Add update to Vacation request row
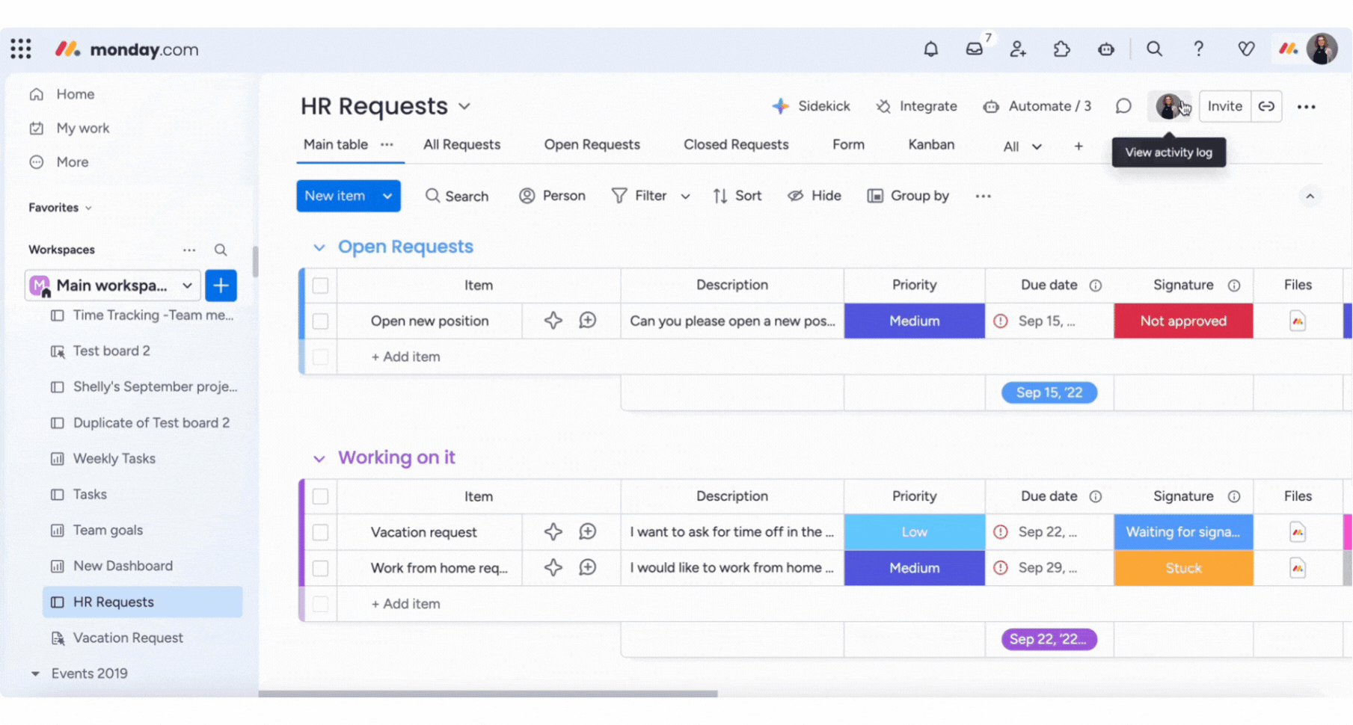 [x=588, y=531]
